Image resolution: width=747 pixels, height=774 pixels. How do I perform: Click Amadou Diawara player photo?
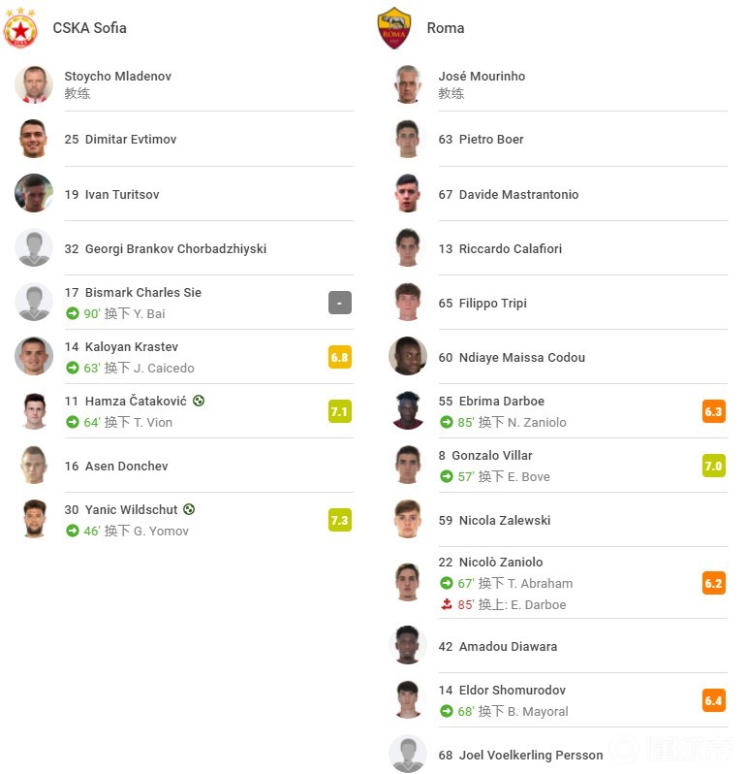tap(408, 645)
